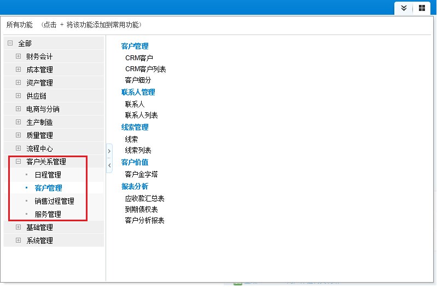Image resolution: width=437 pixels, height=287 pixels.
Task: Select 日程管理 in the tree
Action: point(48,175)
